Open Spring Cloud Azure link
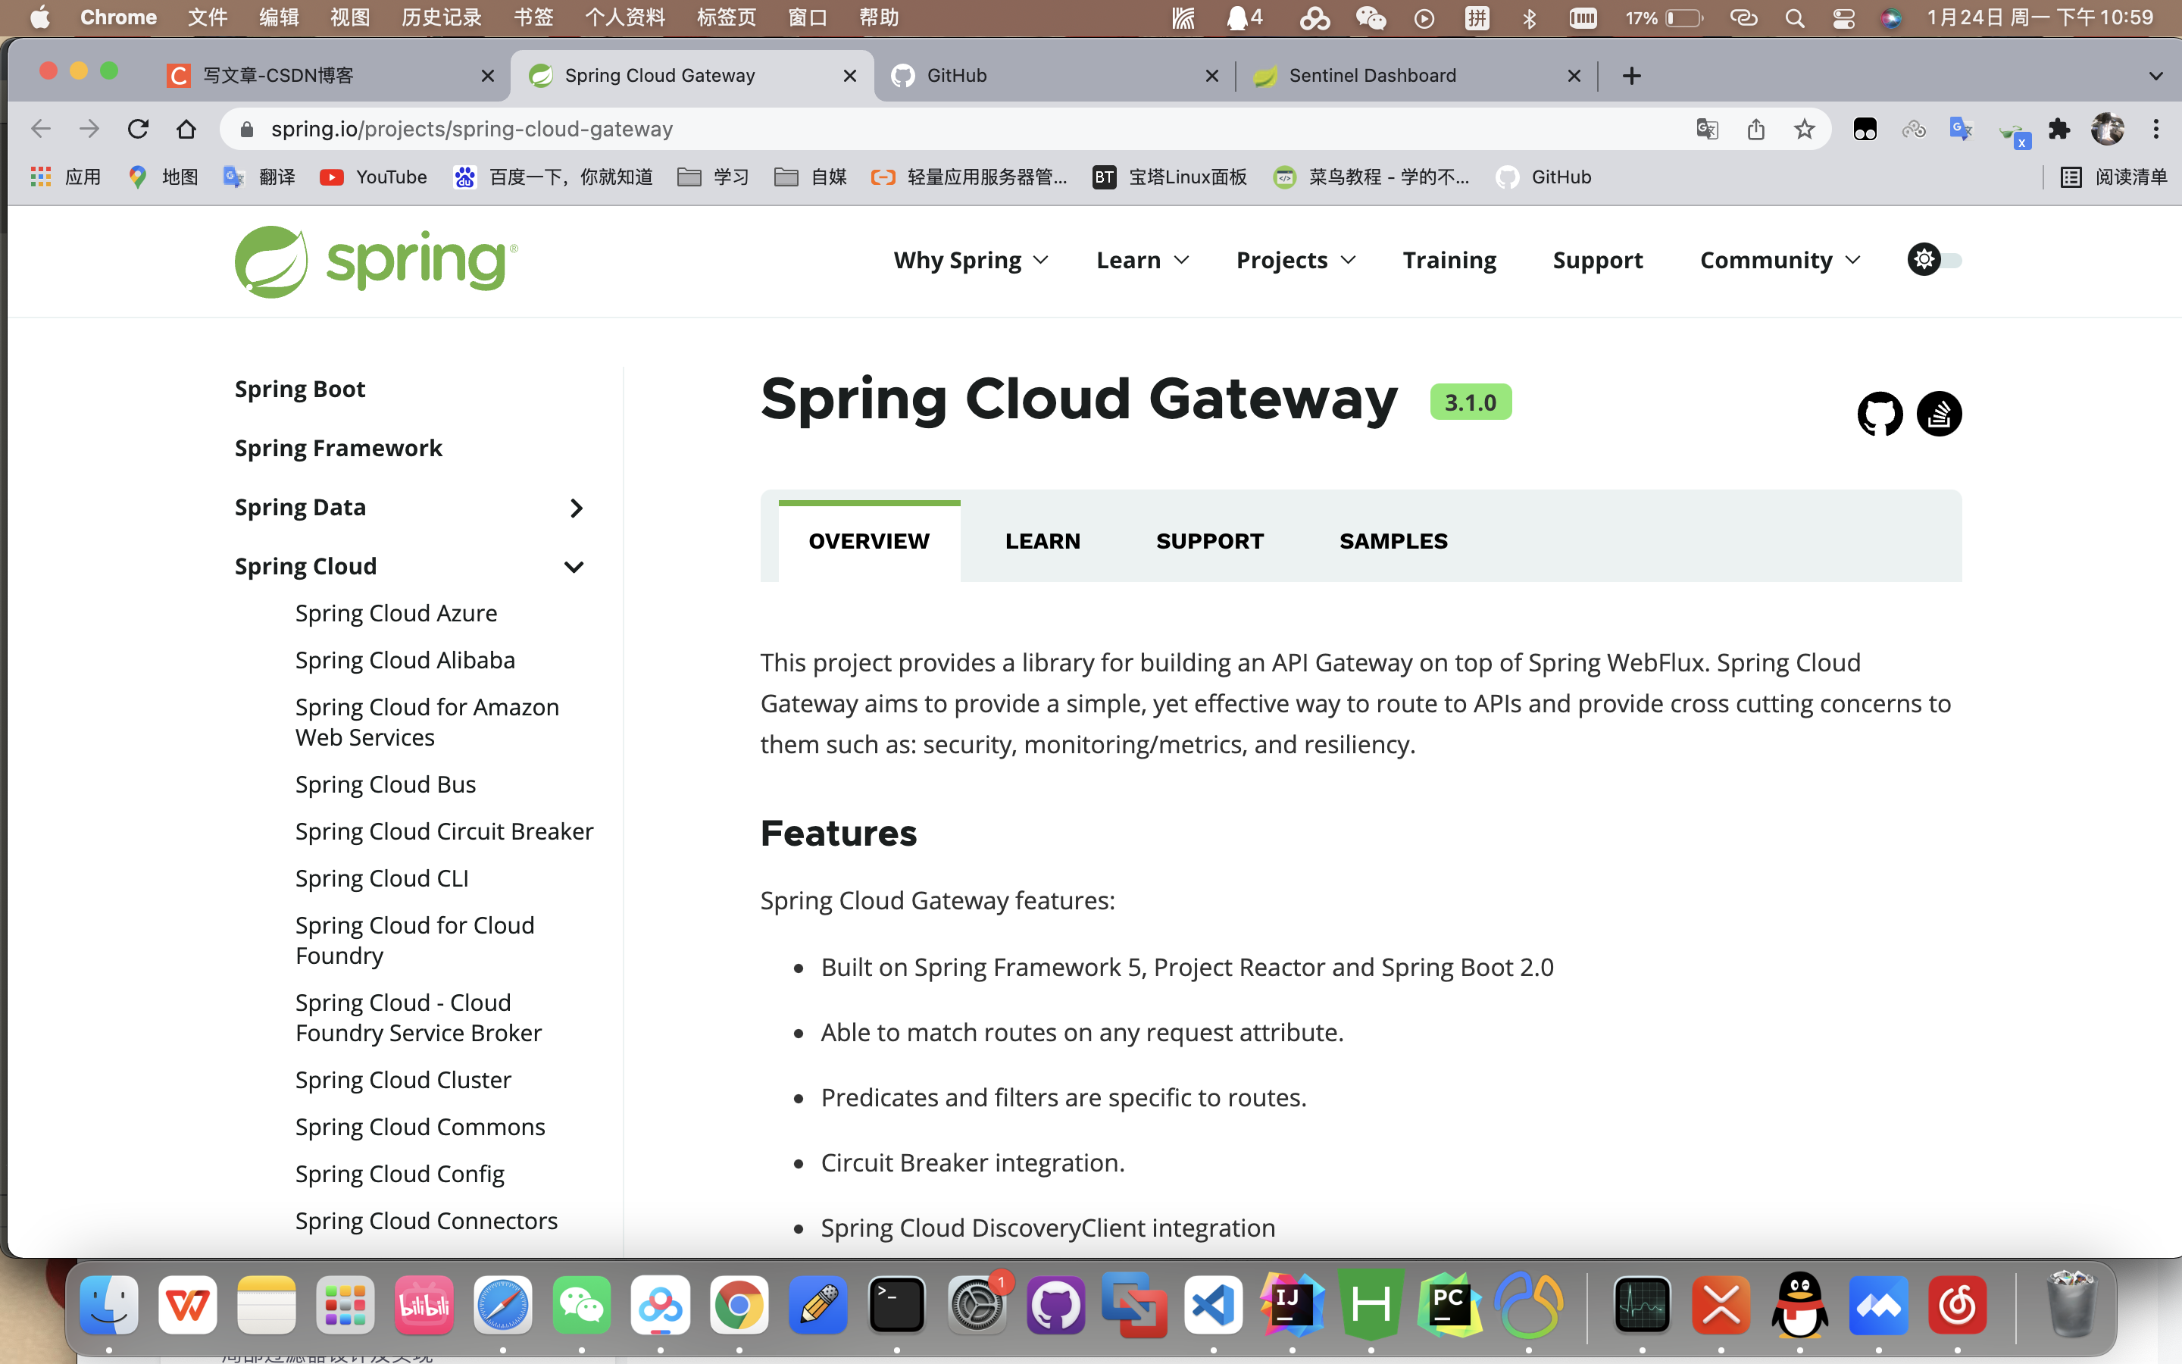Viewport: 2182px width, 1364px height. (395, 614)
